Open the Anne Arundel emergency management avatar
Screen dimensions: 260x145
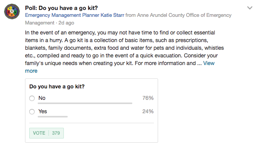(12, 11)
